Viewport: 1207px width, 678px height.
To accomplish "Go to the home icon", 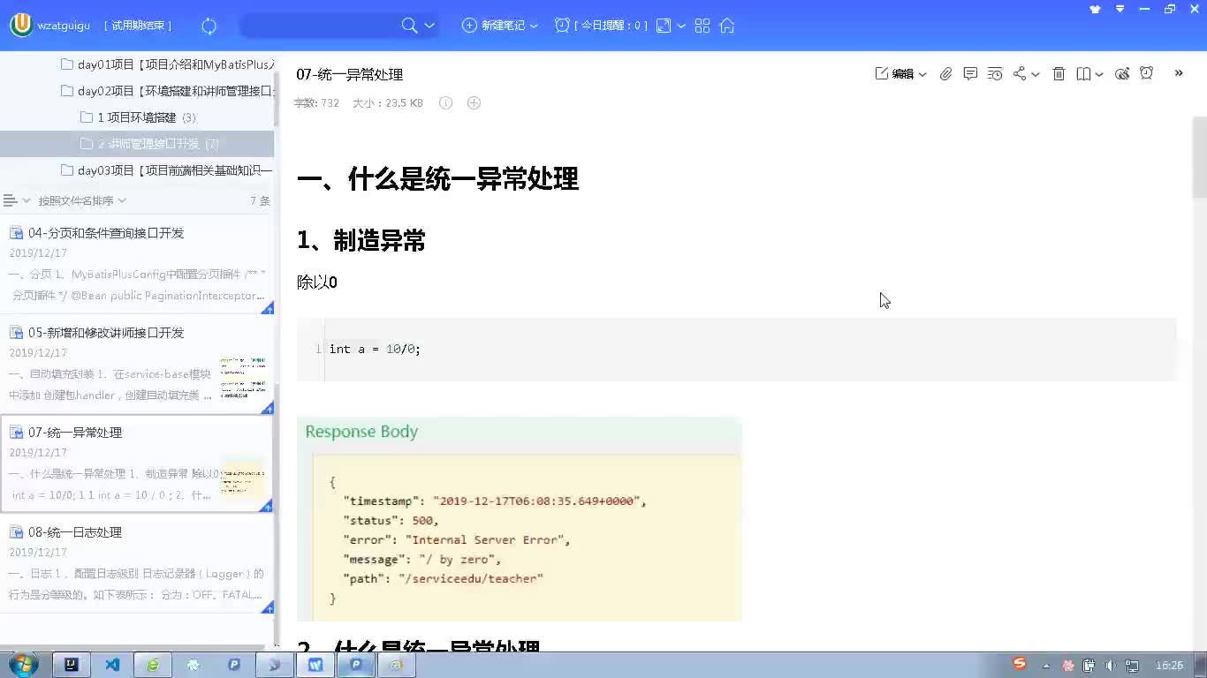I will point(727,26).
